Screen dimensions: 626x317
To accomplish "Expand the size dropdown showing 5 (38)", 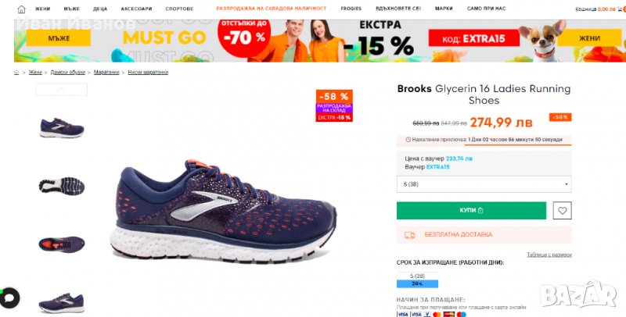I will 484,184.
